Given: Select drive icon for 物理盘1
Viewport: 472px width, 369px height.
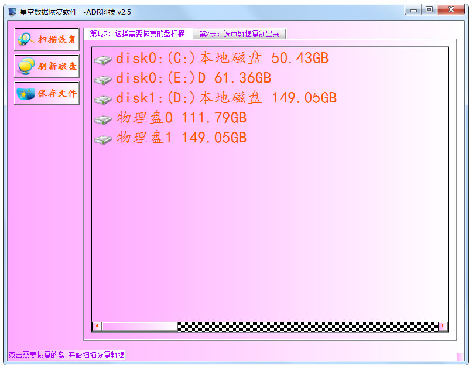Looking at the screenshot, I should [x=102, y=139].
